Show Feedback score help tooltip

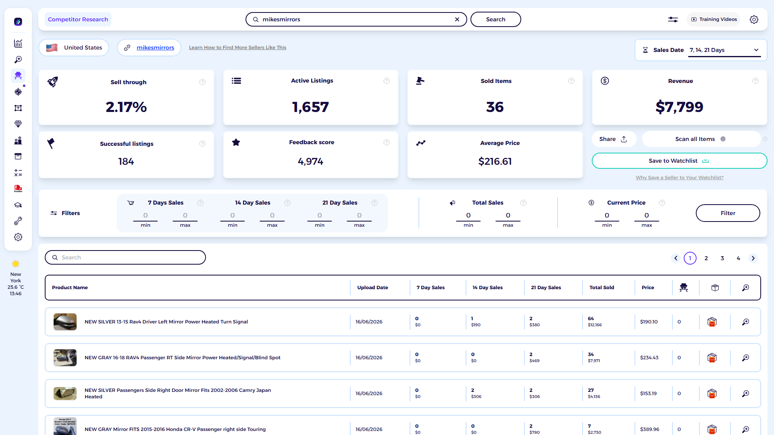point(387,143)
